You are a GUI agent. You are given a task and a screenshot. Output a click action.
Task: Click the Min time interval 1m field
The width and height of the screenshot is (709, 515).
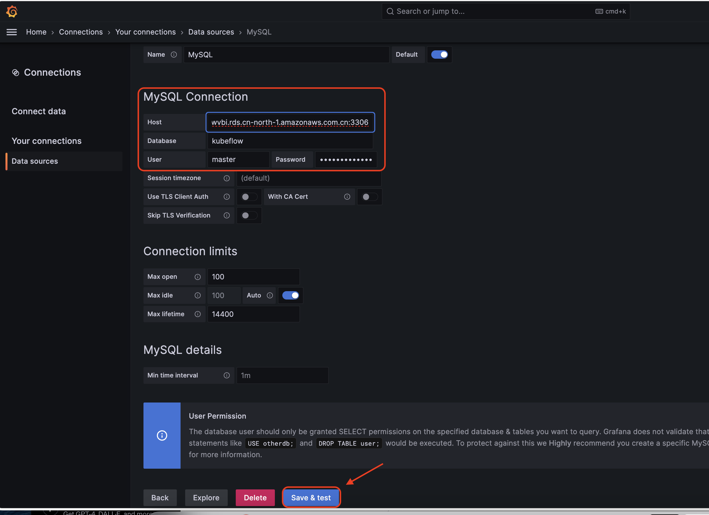point(283,375)
